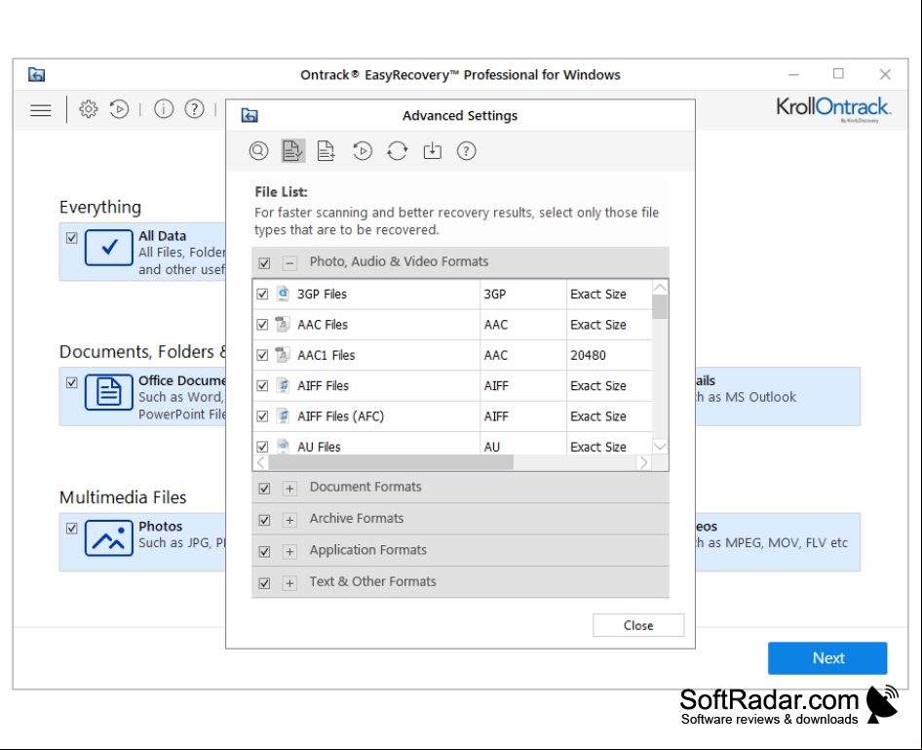
Task: Click the AAC Files file-type icon
Action: [283, 324]
